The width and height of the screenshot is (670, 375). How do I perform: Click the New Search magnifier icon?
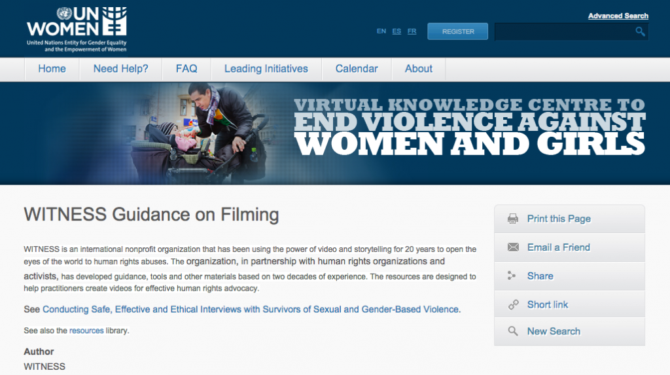[x=513, y=331]
